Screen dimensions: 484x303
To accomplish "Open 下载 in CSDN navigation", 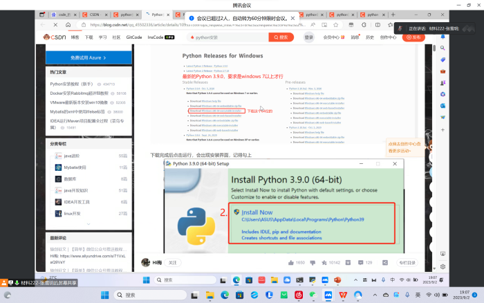I will (x=89, y=37).
